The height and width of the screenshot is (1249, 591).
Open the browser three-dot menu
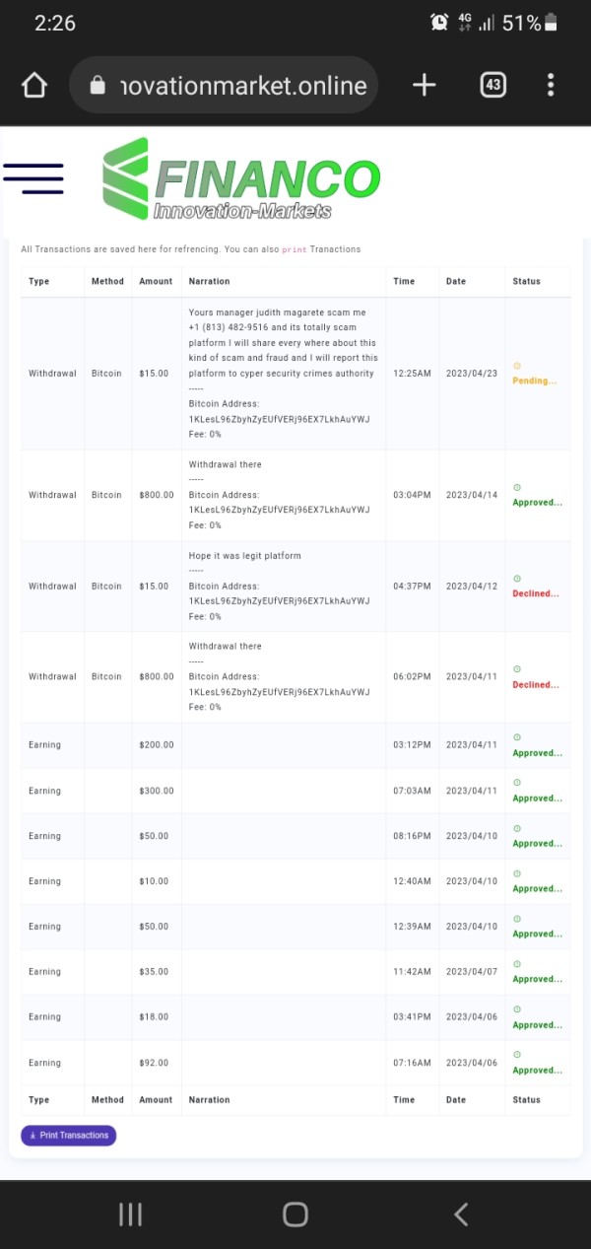click(x=550, y=86)
